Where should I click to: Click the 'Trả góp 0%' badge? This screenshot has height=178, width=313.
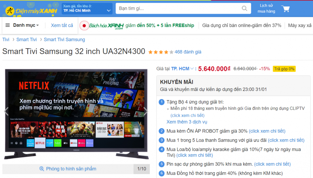click(284, 69)
